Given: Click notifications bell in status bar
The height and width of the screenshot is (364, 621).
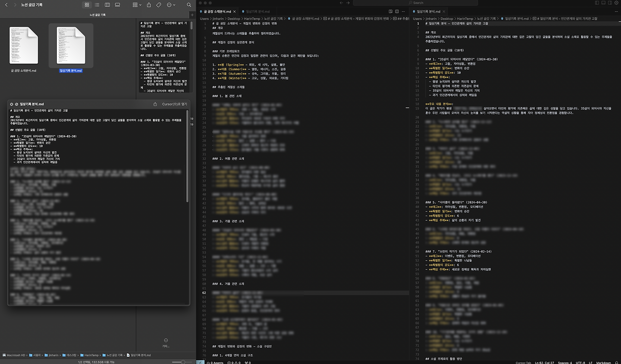Looking at the screenshot, I should coord(617,362).
